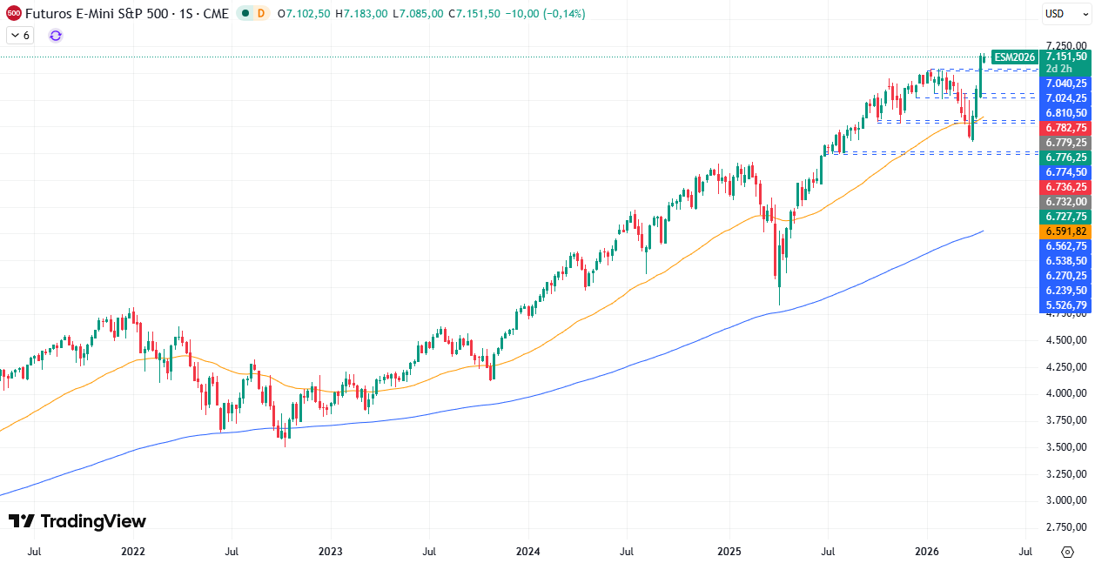Click the gray 6.732,00 price label
Screen dimensions: 1095x563
point(1065,202)
